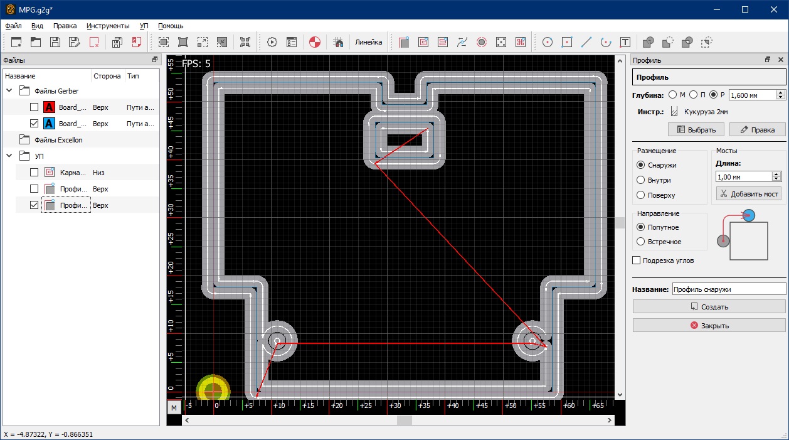This screenshot has height=440, width=789.
Task: Select the Поверху placement radio button
Action: (x=641, y=195)
